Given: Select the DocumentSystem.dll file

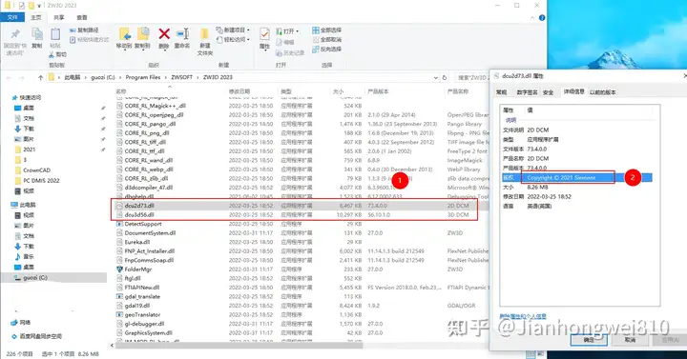Looking at the screenshot, I should point(150,233).
